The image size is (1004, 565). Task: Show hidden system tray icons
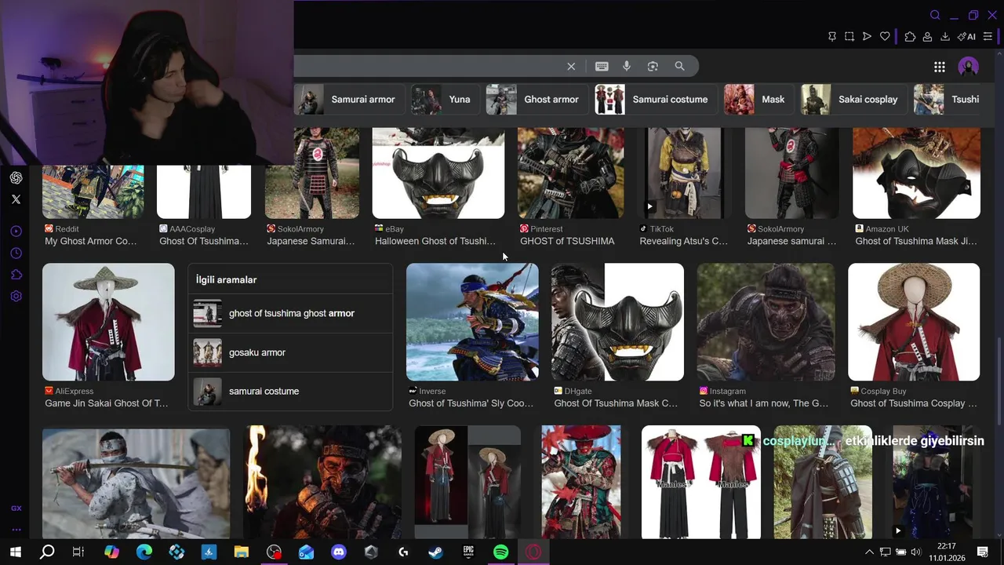[869, 552]
